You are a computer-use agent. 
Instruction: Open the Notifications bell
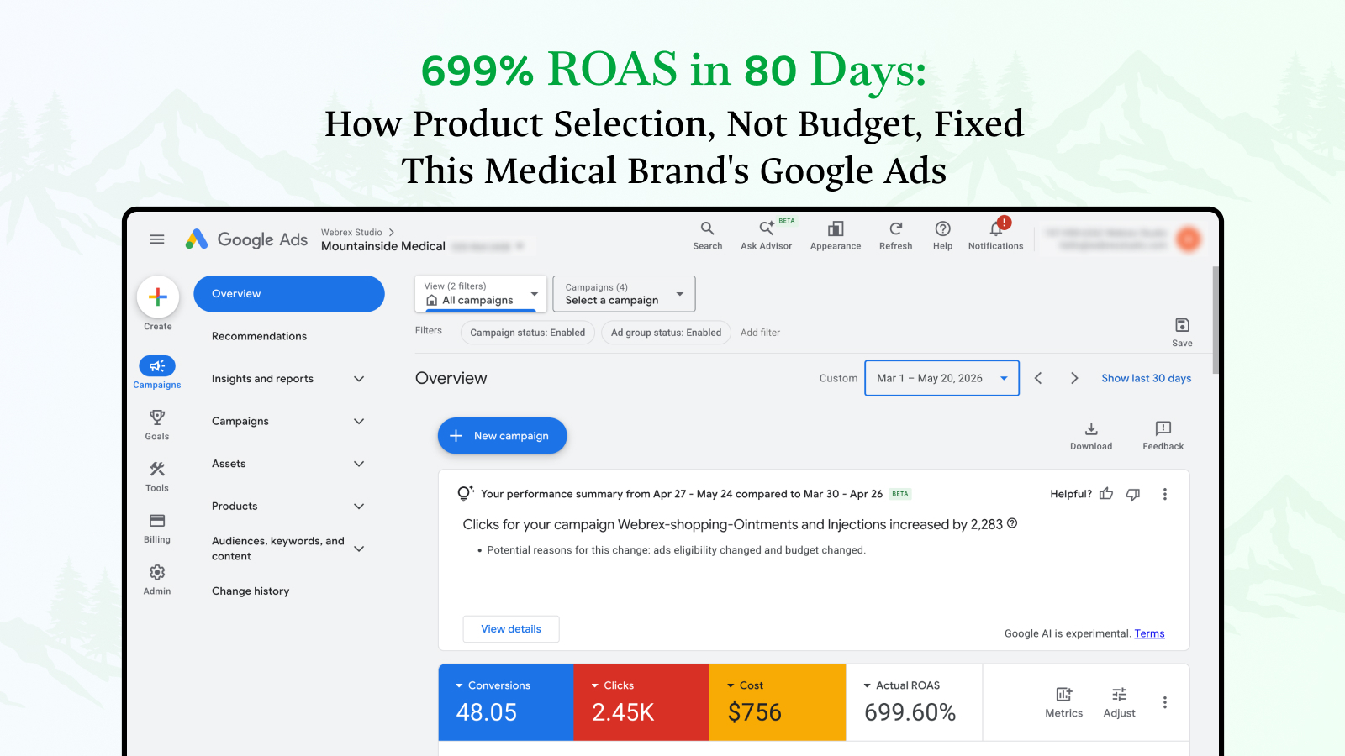click(x=996, y=236)
